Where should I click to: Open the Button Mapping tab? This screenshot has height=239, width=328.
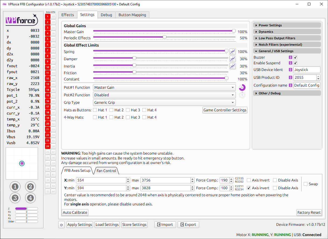[132, 15]
